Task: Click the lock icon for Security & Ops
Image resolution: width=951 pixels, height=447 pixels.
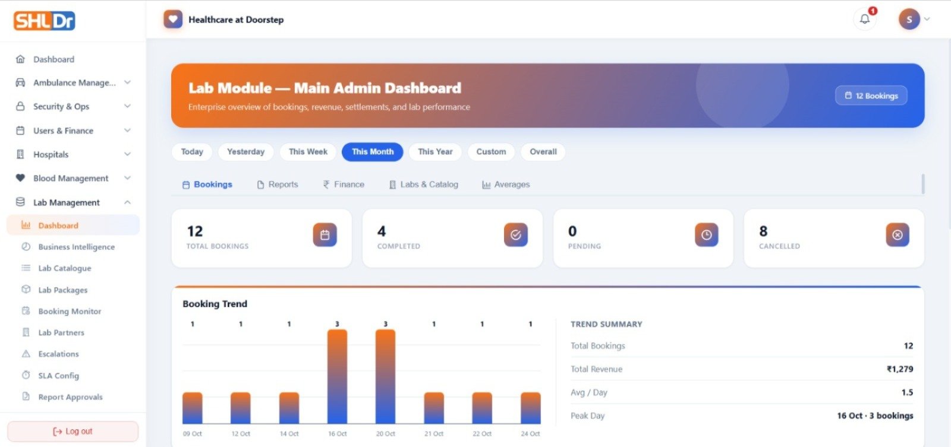Action: [x=20, y=106]
